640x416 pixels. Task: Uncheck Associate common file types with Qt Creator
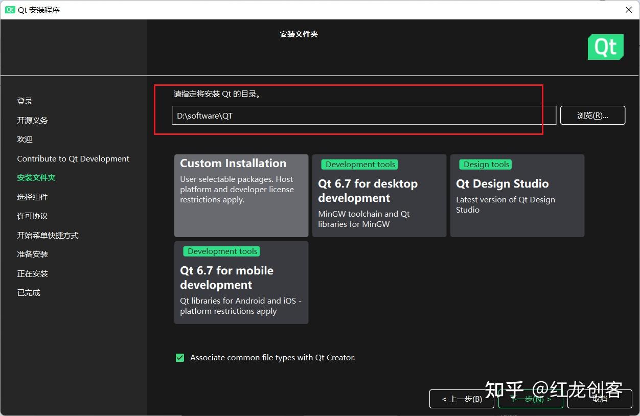[179, 358]
